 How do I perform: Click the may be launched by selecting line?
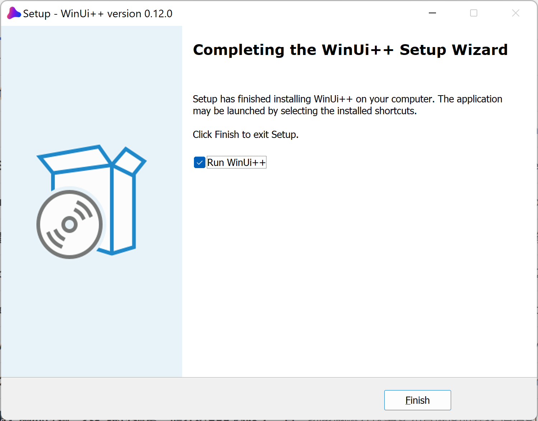(305, 111)
